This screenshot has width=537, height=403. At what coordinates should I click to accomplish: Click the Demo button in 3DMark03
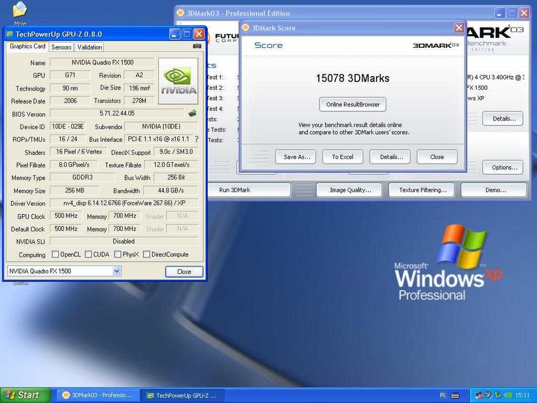(x=494, y=190)
